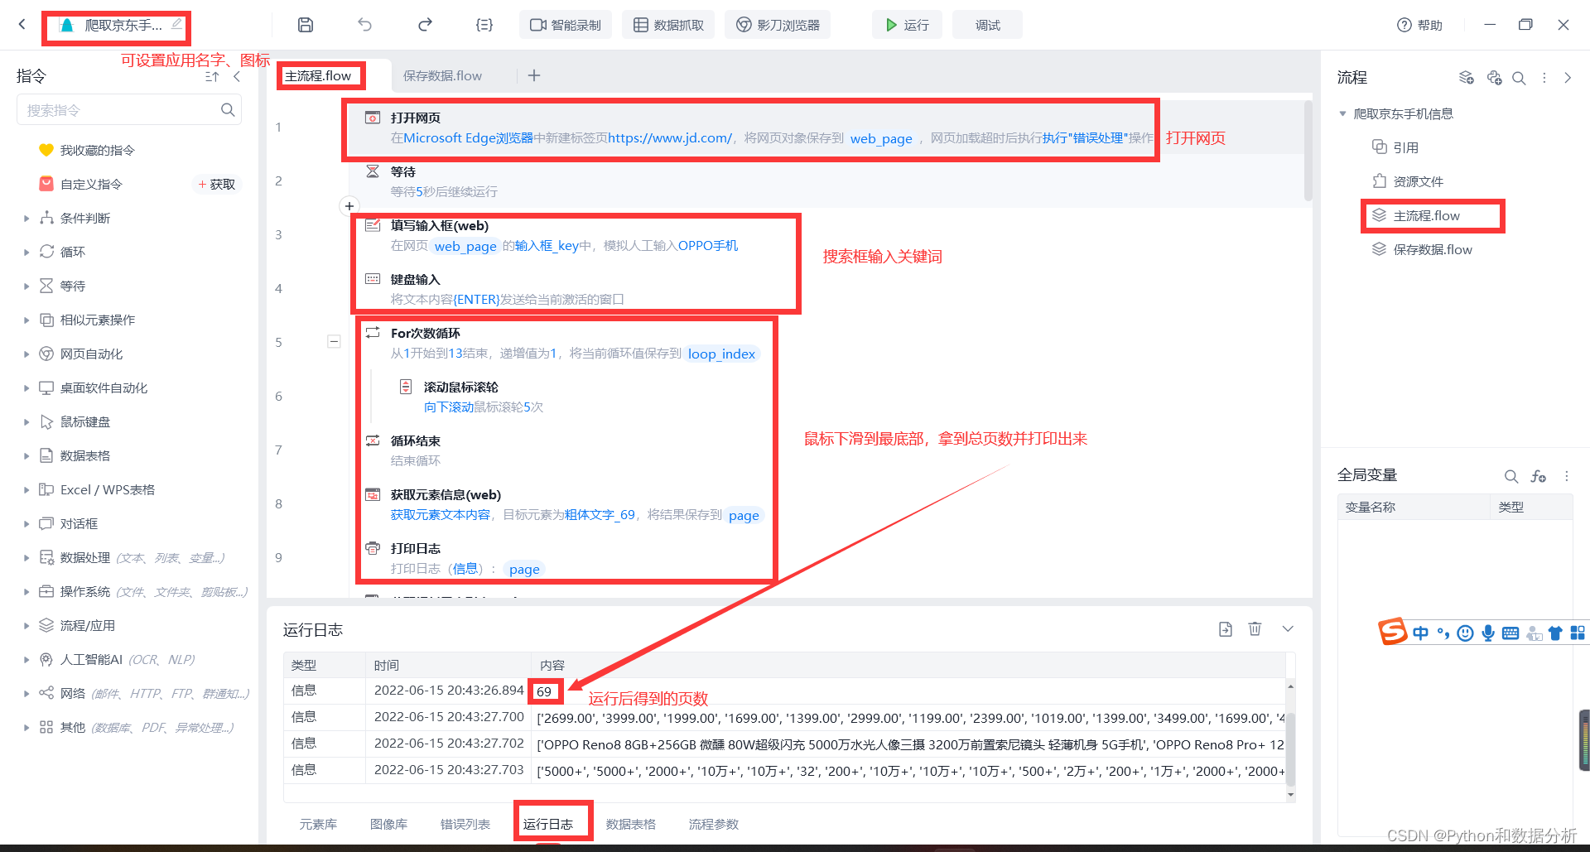Switch to the 保存数据.flow tab
Viewport: 1590px width, 852px height.
pos(442,75)
